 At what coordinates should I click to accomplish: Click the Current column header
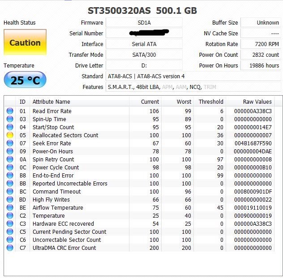click(145, 101)
